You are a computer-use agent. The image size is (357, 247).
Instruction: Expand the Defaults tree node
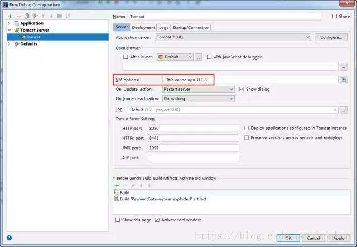(x=9, y=43)
